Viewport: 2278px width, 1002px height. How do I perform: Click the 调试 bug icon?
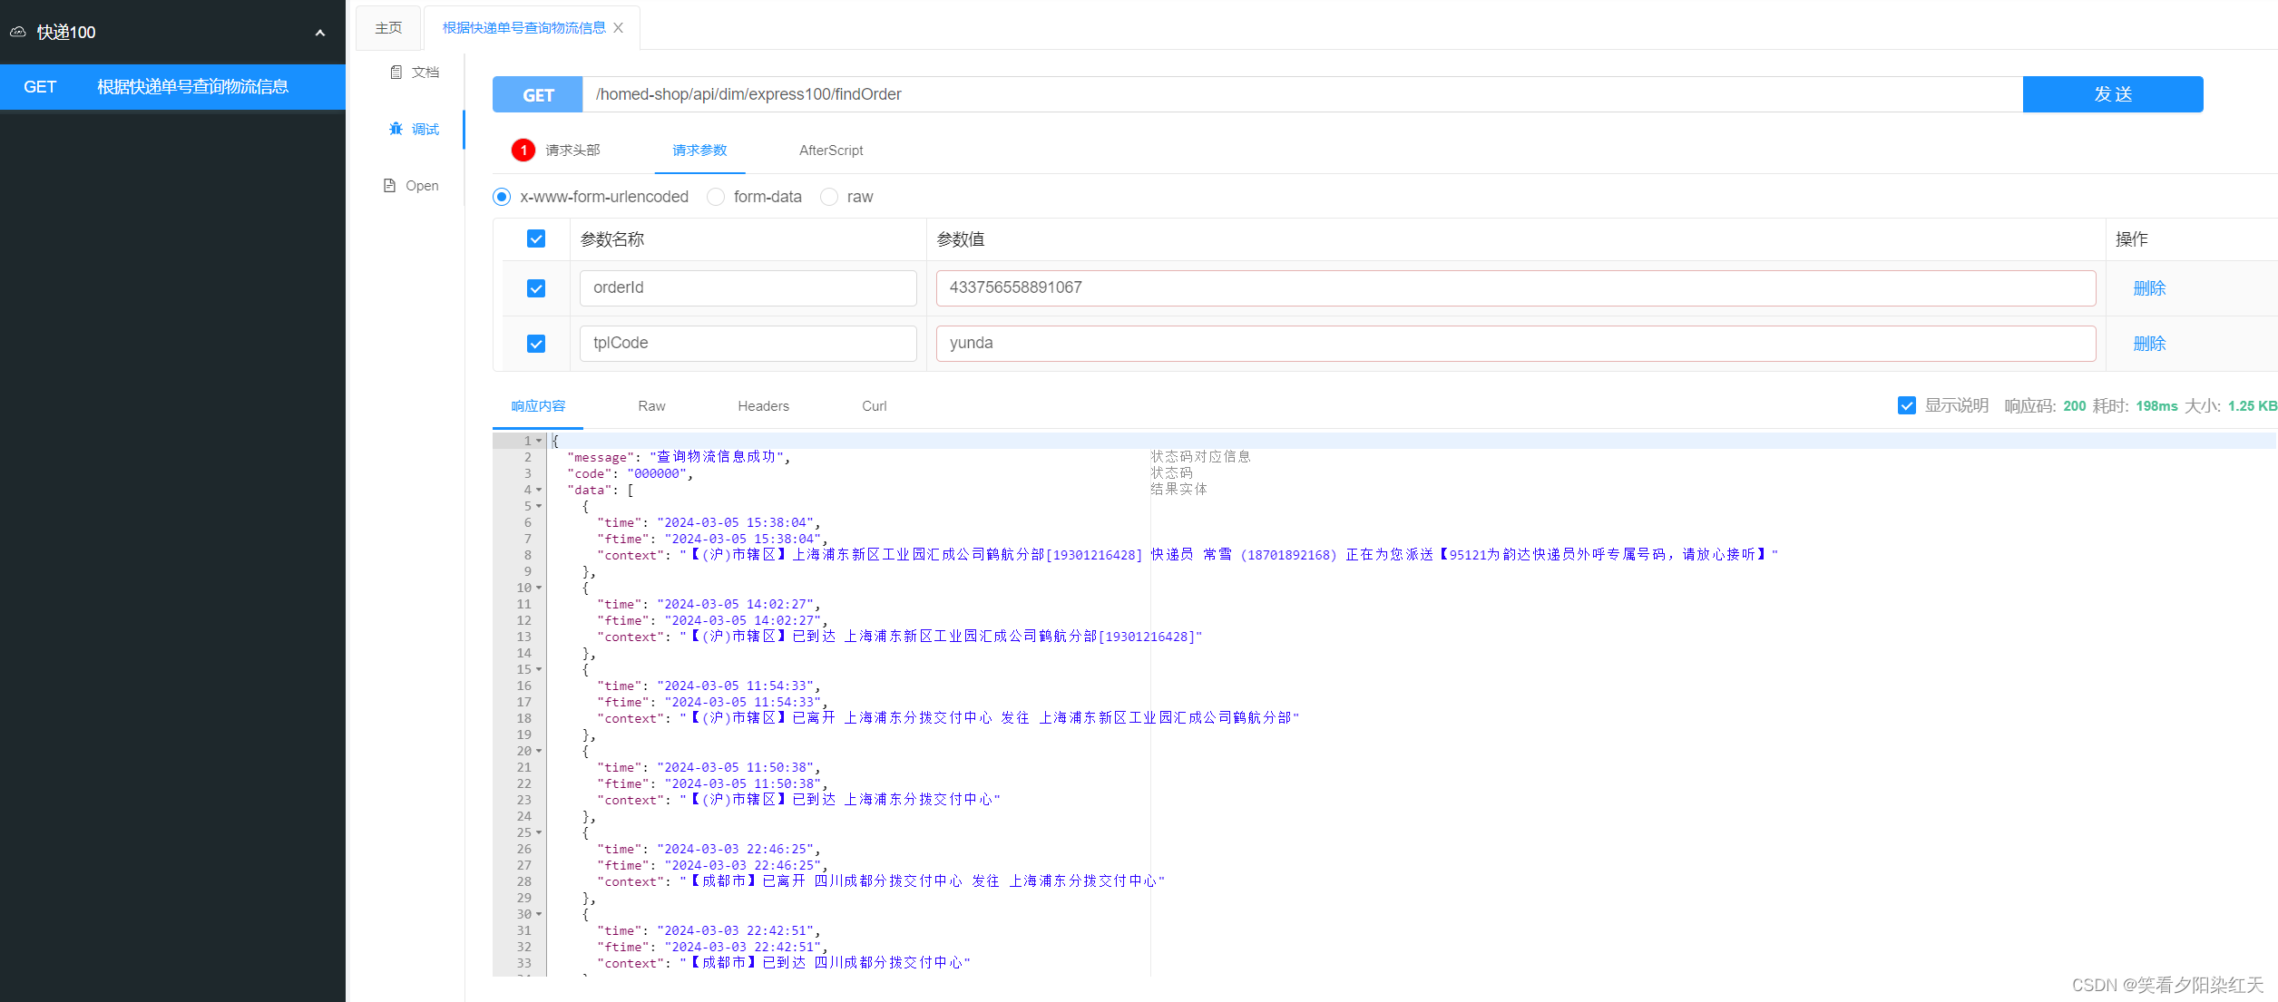396,129
